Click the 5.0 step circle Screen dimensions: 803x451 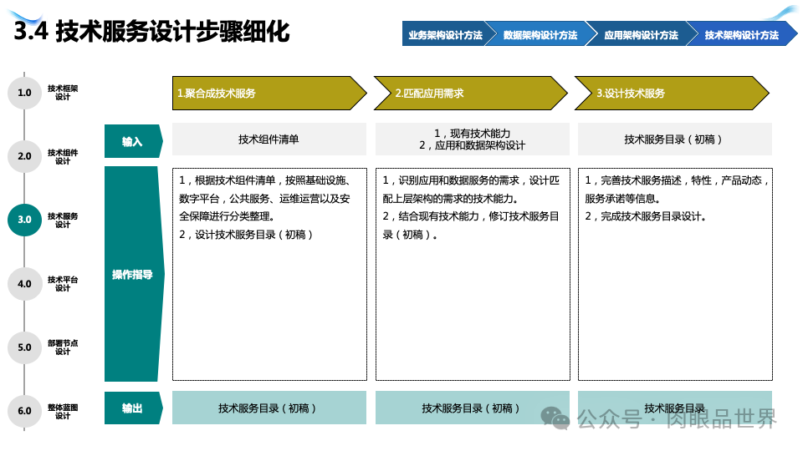24,347
